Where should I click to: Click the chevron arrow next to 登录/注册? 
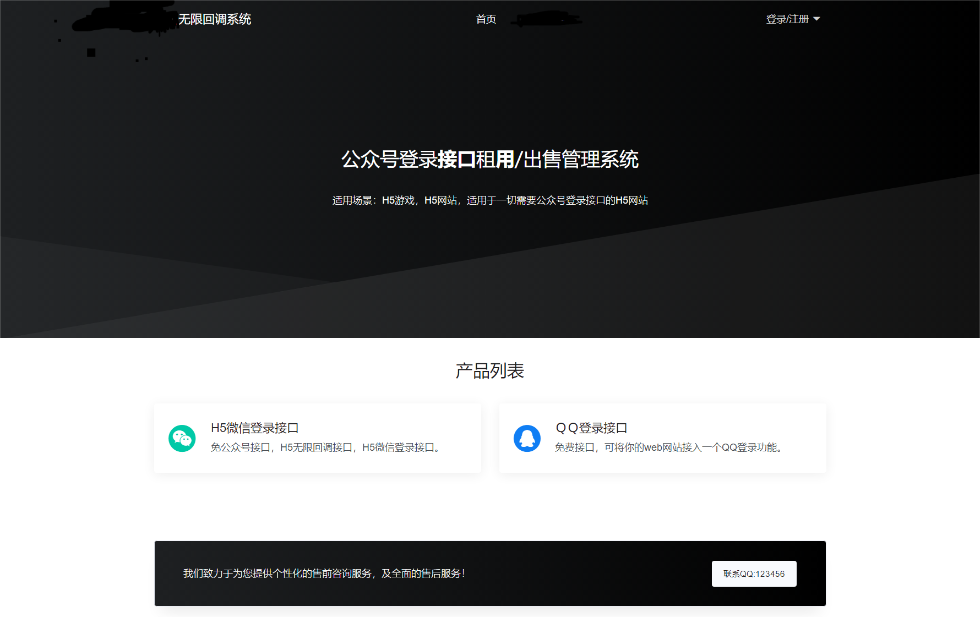click(x=817, y=19)
